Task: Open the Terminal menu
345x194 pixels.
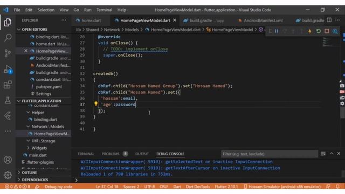Action: 104,10
